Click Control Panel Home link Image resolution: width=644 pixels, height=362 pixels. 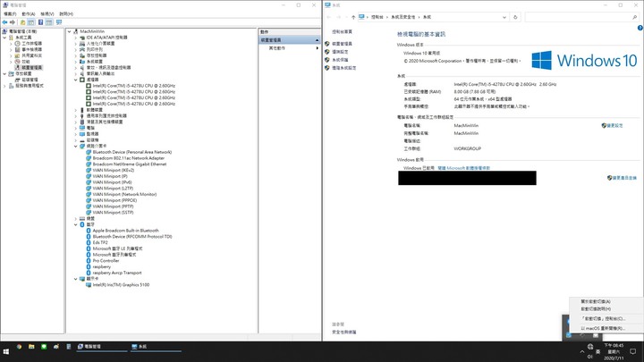342,31
